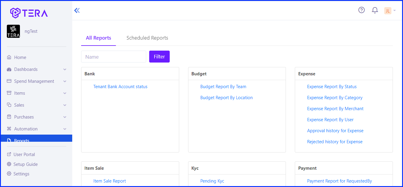403x187 pixels.
Task: Open the help question mark icon
Action: point(361,10)
